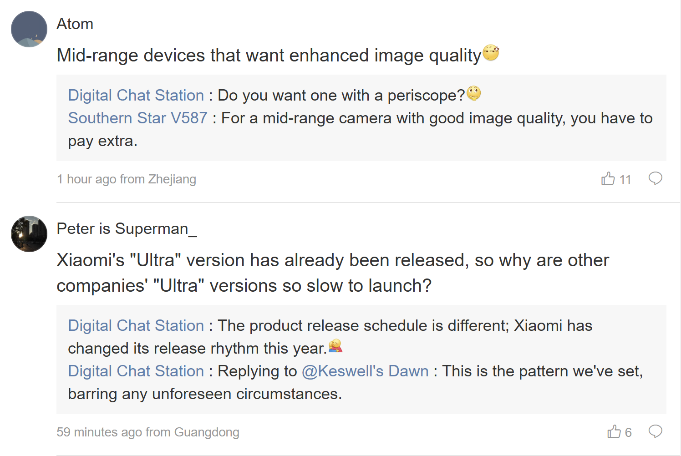This screenshot has width=681, height=456.
Task: Visit Southern Star V587's profile link
Action: [x=137, y=118]
